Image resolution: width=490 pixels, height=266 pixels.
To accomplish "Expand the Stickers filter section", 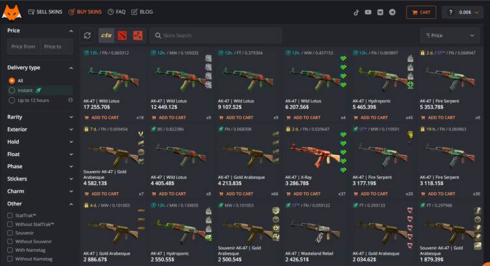I will 39,179.
